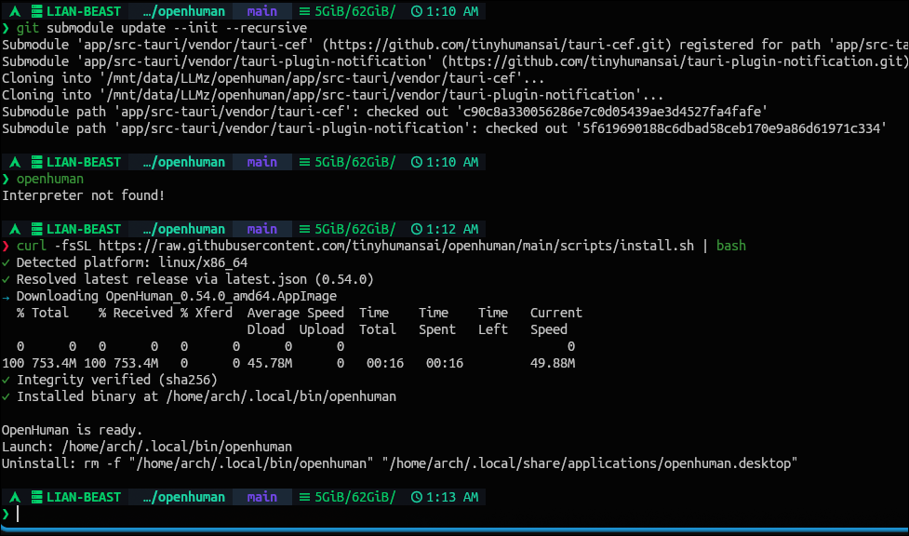Click the word bash after the pipe
The height and width of the screenshot is (536, 909).
click(731, 246)
